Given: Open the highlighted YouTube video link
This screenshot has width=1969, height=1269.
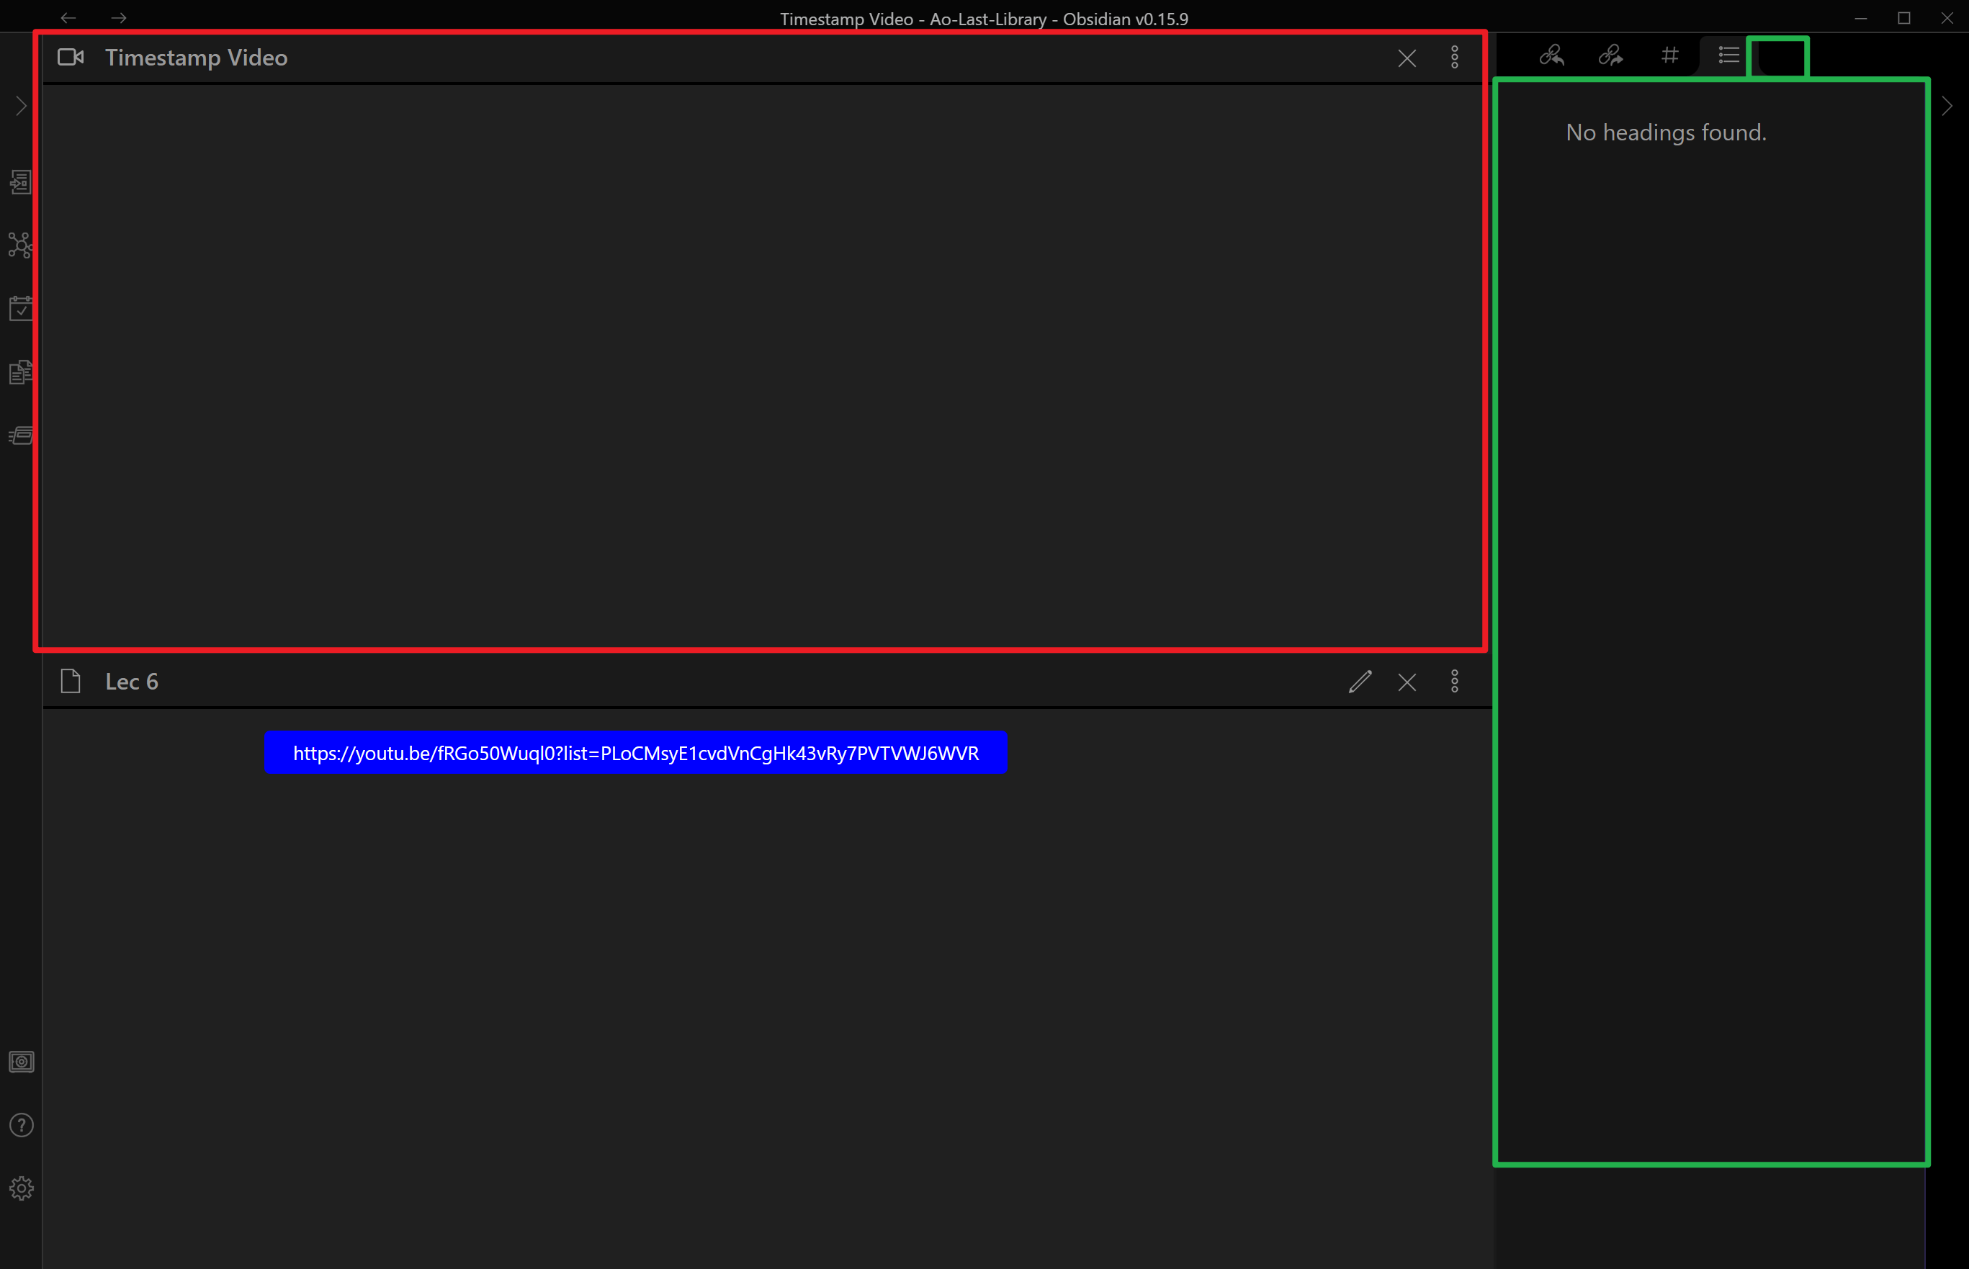Looking at the screenshot, I should click(x=635, y=752).
